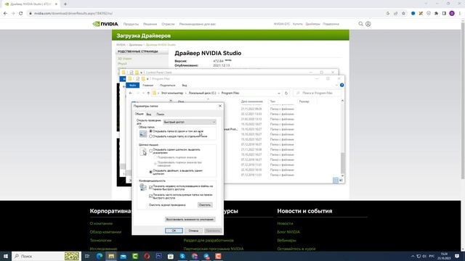Open the site search magnifier icon

point(360,24)
